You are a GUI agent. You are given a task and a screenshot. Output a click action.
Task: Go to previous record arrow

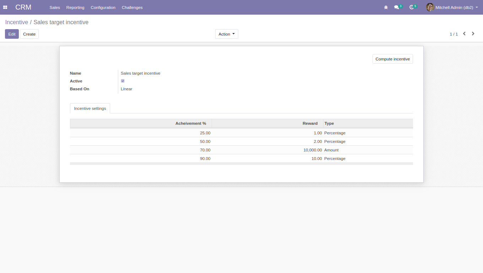point(464,34)
